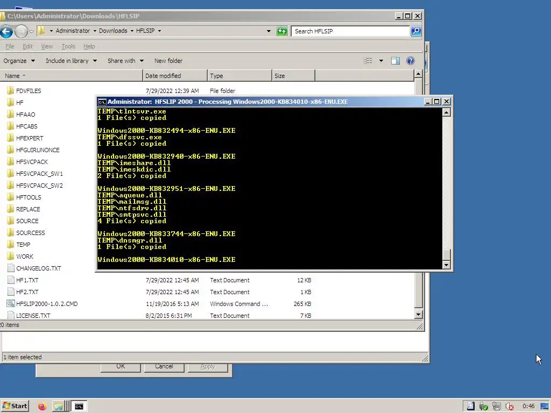Viewport: 551px width, 413px height.
Task: Click the cmd window scroll up arrow
Action: (x=446, y=112)
